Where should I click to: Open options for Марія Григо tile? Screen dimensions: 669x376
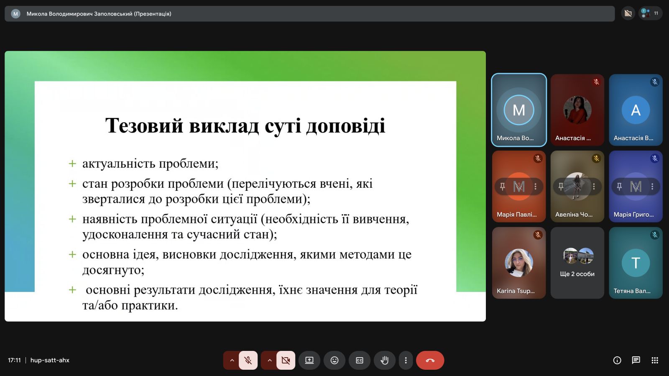pos(652,187)
